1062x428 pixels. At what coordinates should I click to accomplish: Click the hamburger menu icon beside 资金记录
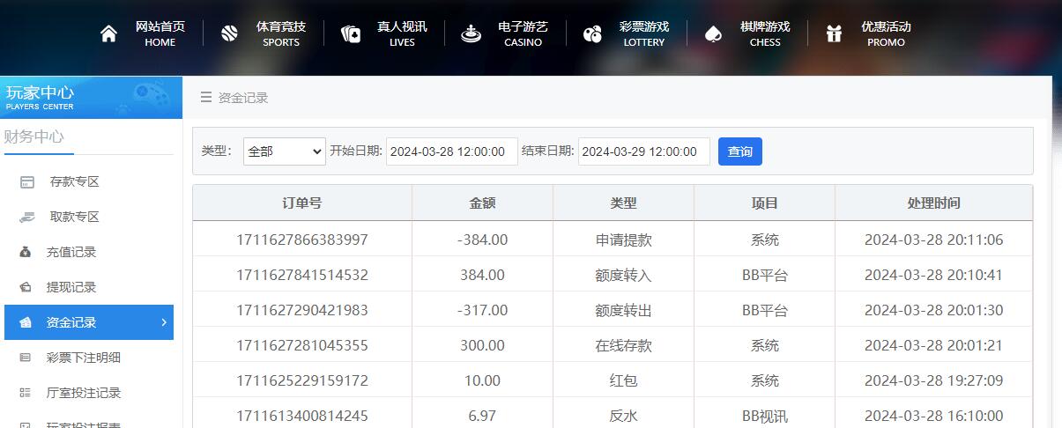coord(205,98)
